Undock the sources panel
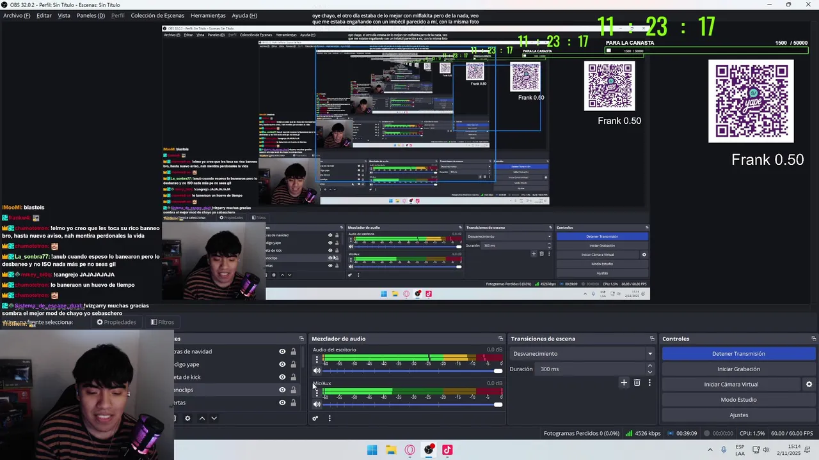This screenshot has height=460, width=819. click(x=301, y=339)
